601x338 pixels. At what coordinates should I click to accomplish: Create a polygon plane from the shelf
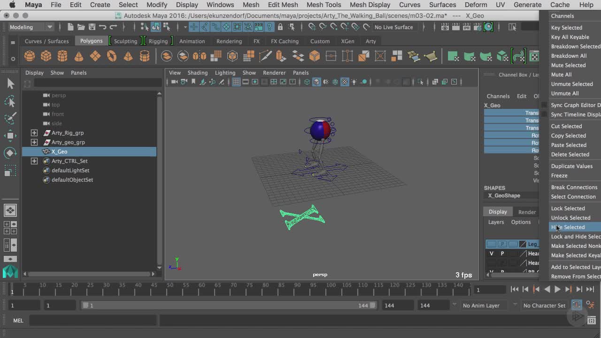click(95, 56)
